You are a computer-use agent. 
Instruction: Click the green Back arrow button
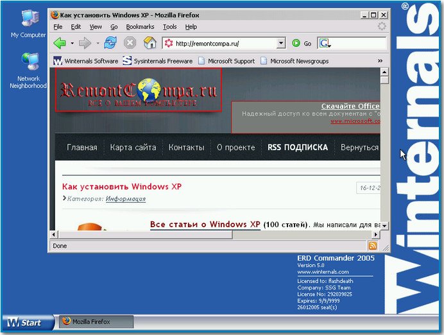point(60,43)
